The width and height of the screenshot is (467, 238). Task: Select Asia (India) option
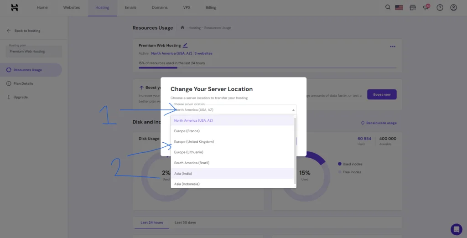232,173
